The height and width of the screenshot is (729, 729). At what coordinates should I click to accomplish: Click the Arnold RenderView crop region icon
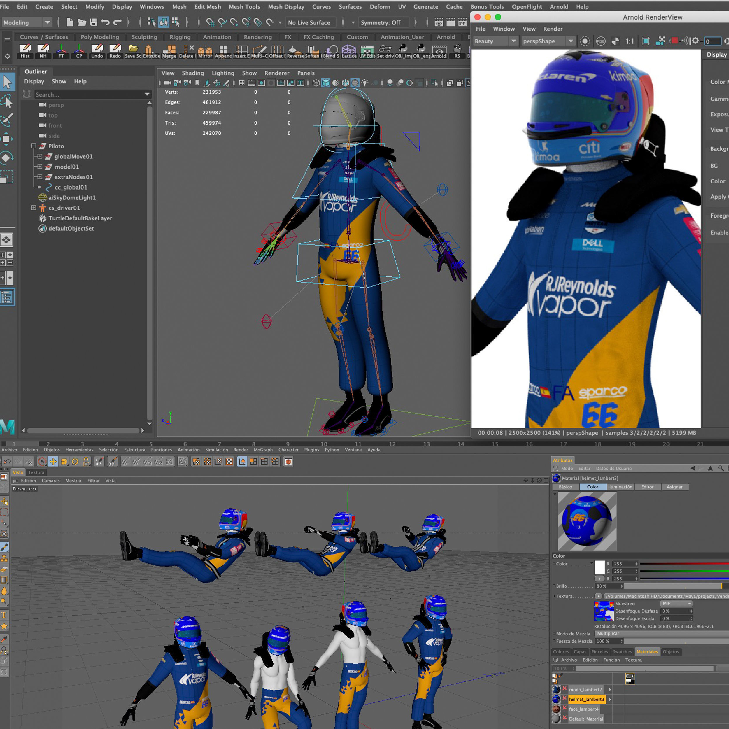[x=646, y=41]
